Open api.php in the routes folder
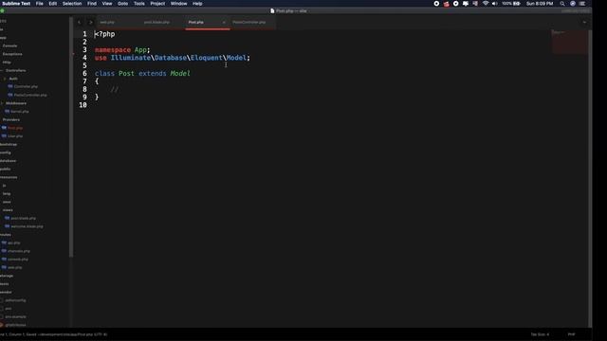 click(x=14, y=242)
